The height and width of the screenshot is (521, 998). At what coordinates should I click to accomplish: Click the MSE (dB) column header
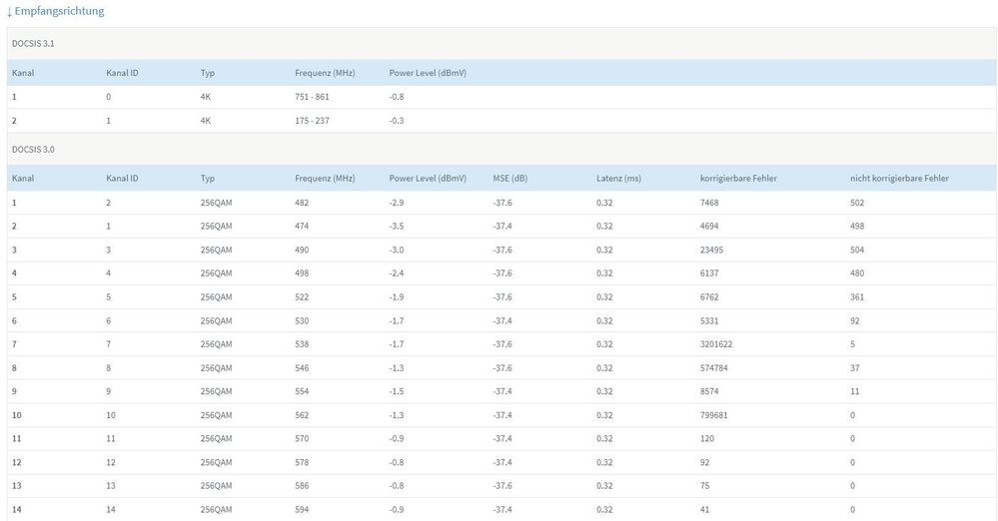[x=509, y=179]
